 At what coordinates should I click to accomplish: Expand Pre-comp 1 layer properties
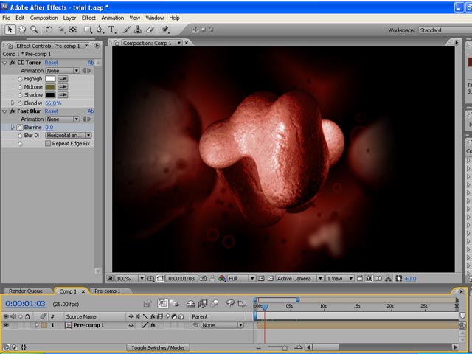pyautogui.click(x=37, y=325)
